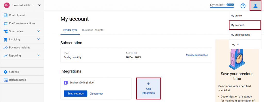
Task: Click the Business Insights sparkle icon
Action: tap(6, 48)
